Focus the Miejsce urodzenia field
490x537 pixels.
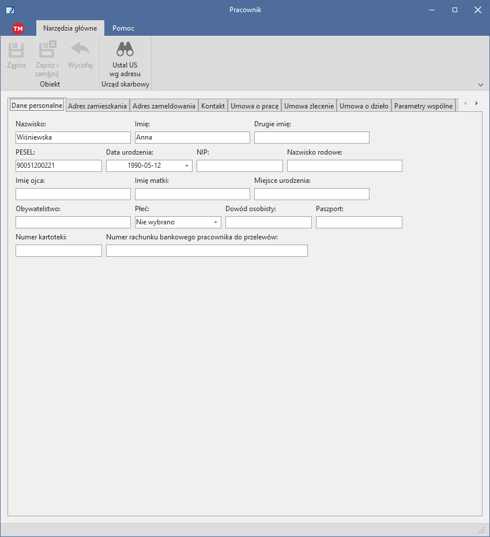point(312,194)
